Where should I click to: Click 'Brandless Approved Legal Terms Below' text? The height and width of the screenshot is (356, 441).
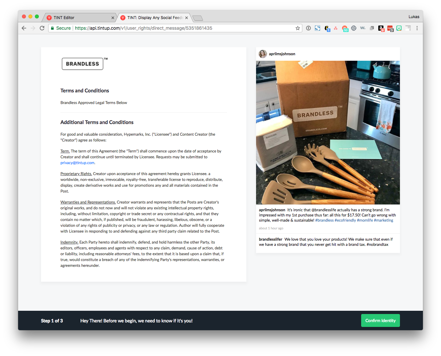[x=94, y=103]
